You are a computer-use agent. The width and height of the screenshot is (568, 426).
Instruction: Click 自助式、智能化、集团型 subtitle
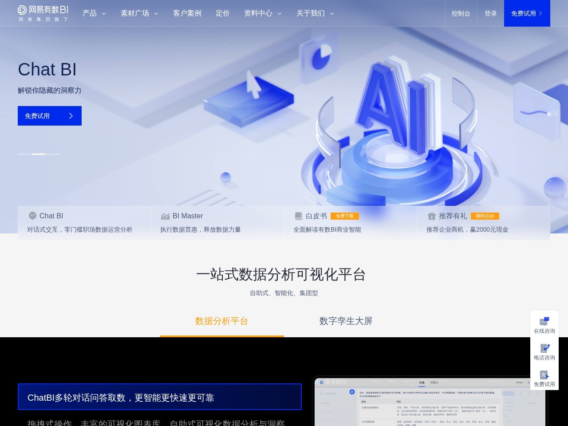284,293
